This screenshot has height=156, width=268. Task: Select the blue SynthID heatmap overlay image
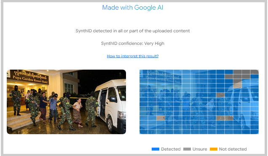pos(199,102)
